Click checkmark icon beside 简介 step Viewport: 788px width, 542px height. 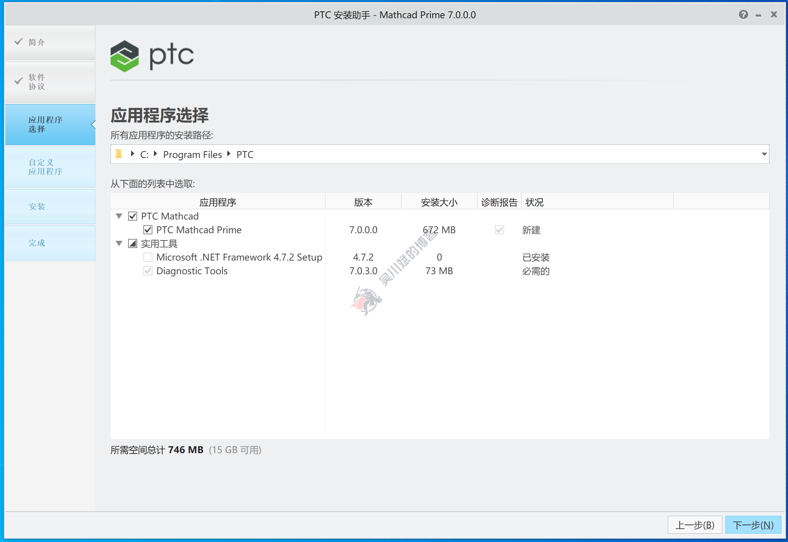(18, 42)
